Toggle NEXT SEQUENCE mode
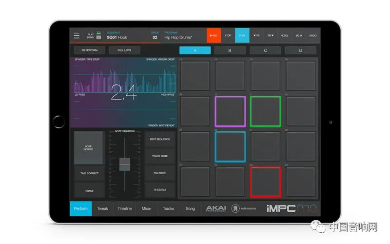Screen dimensions: 390x244 pyautogui.click(x=160, y=139)
